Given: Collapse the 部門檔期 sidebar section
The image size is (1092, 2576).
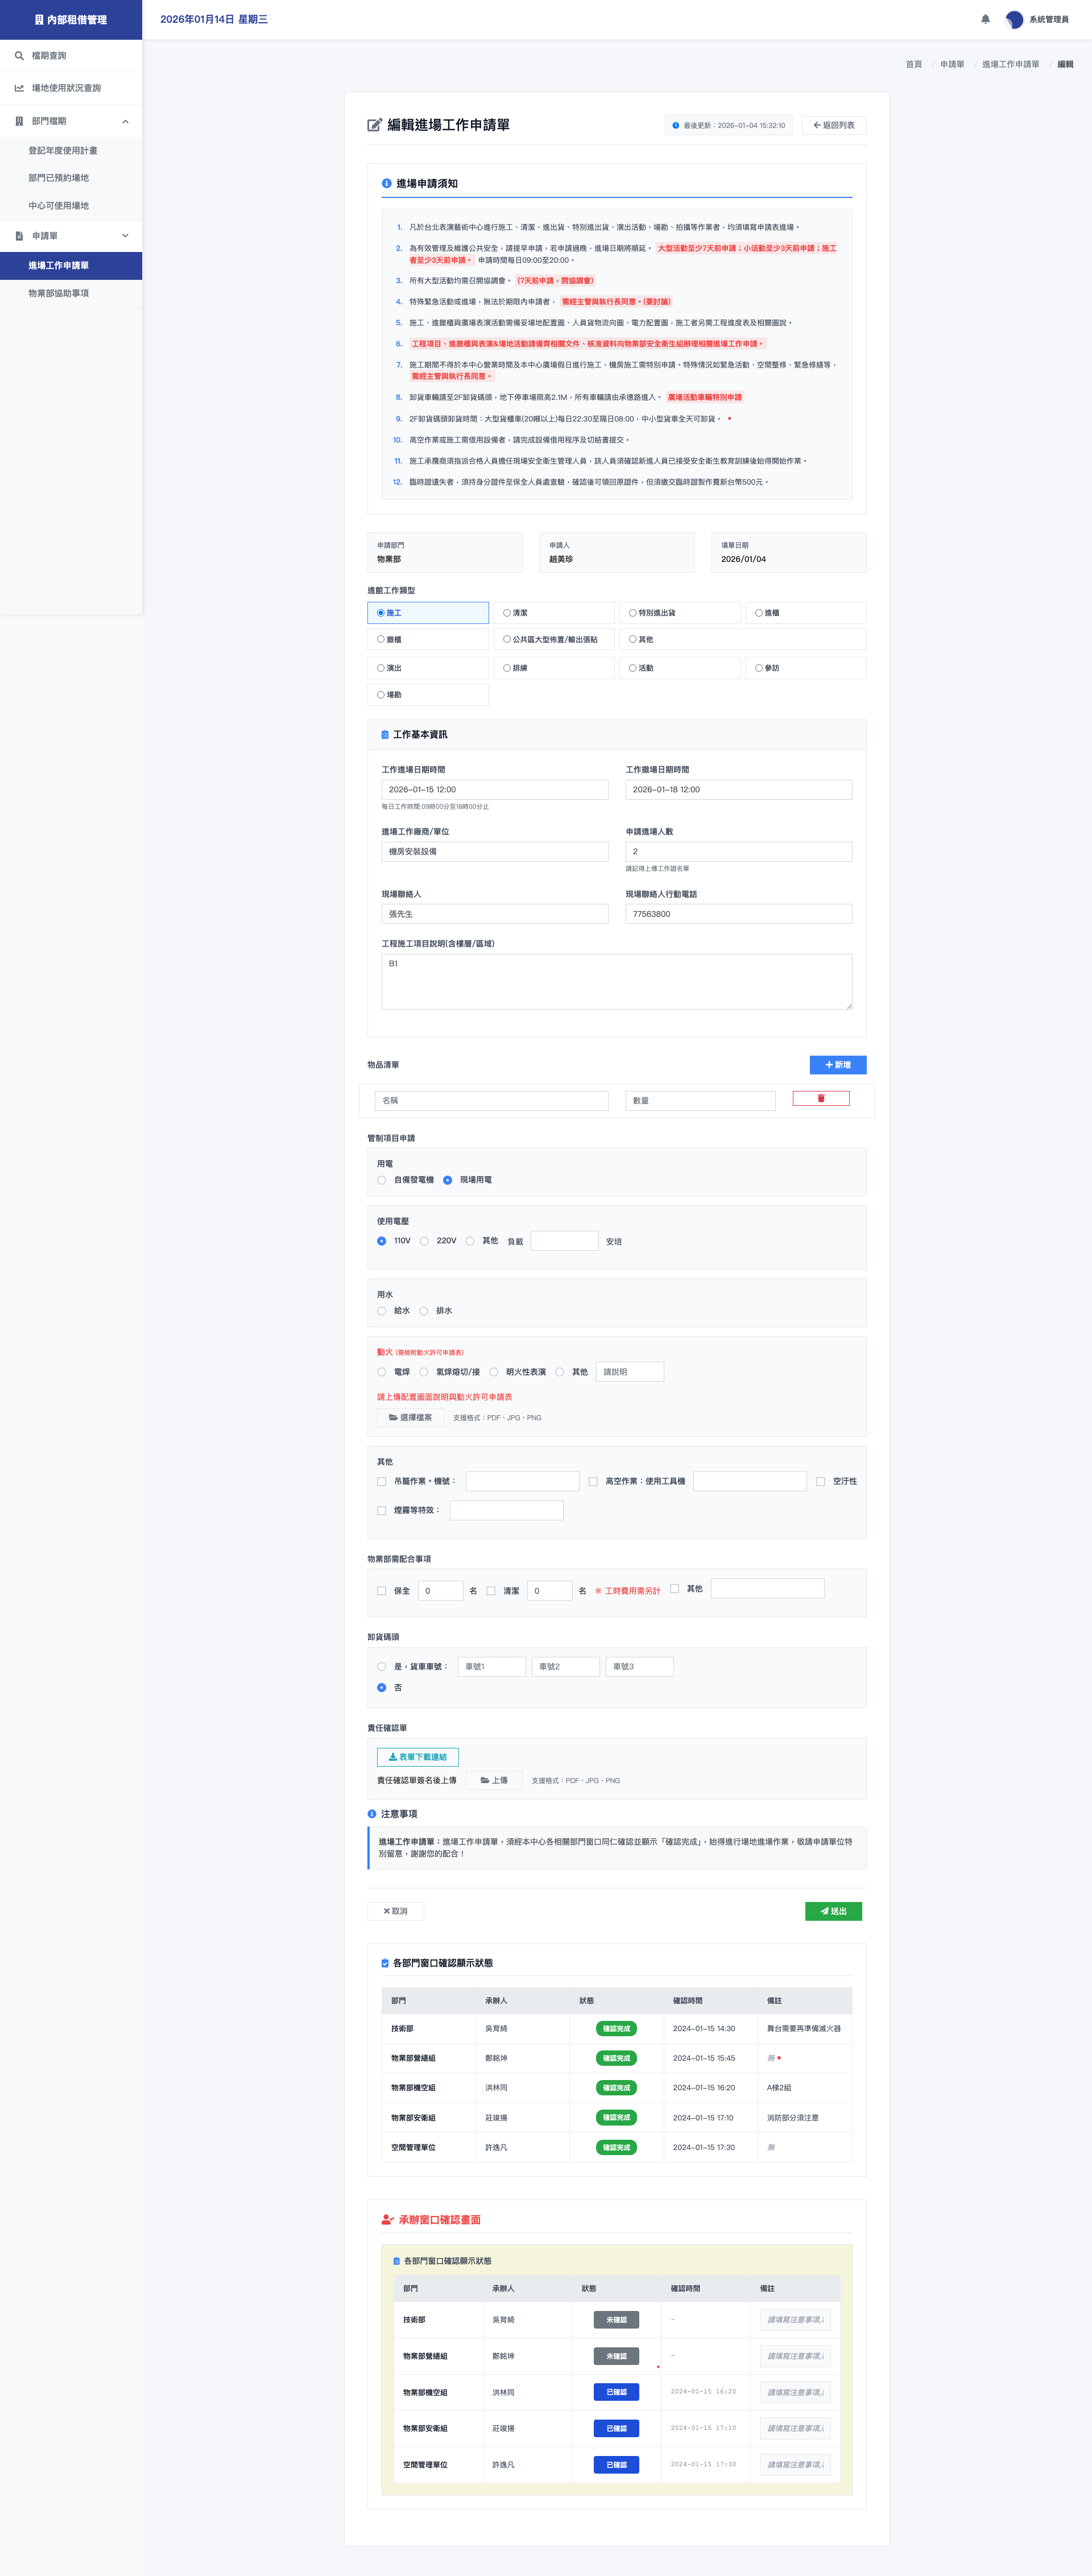Looking at the screenshot, I should [125, 121].
